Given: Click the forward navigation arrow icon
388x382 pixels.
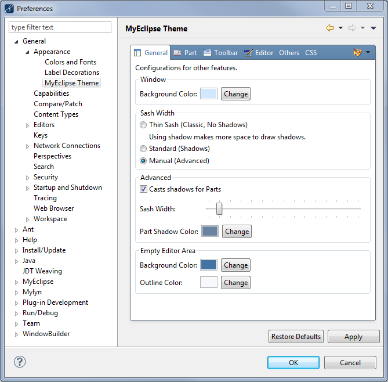Looking at the screenshot, I should tap(351, 28).
